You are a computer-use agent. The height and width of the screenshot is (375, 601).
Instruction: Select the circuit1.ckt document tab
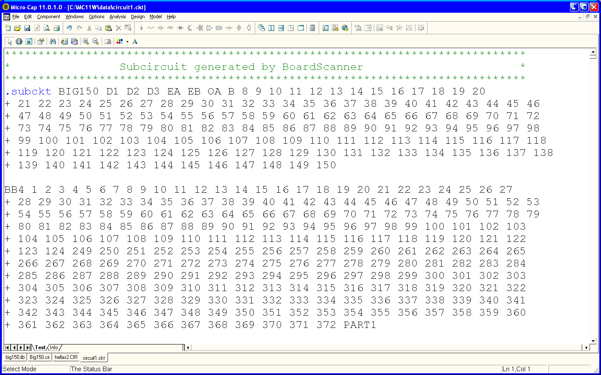pos(94,358)
